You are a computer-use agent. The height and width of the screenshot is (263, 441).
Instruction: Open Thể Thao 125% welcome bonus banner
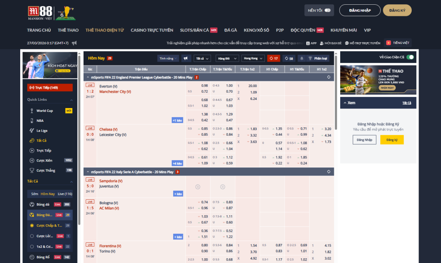click(378, 80)
